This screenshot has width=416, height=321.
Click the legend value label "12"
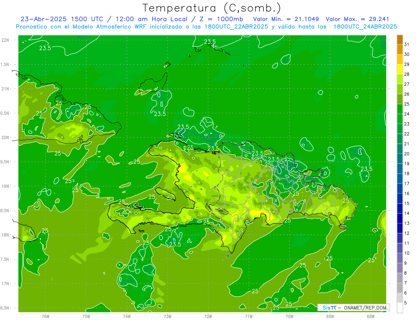click(x=407, y=233)
